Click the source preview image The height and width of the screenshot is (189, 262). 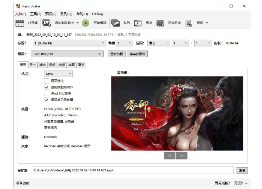point(177,114)
